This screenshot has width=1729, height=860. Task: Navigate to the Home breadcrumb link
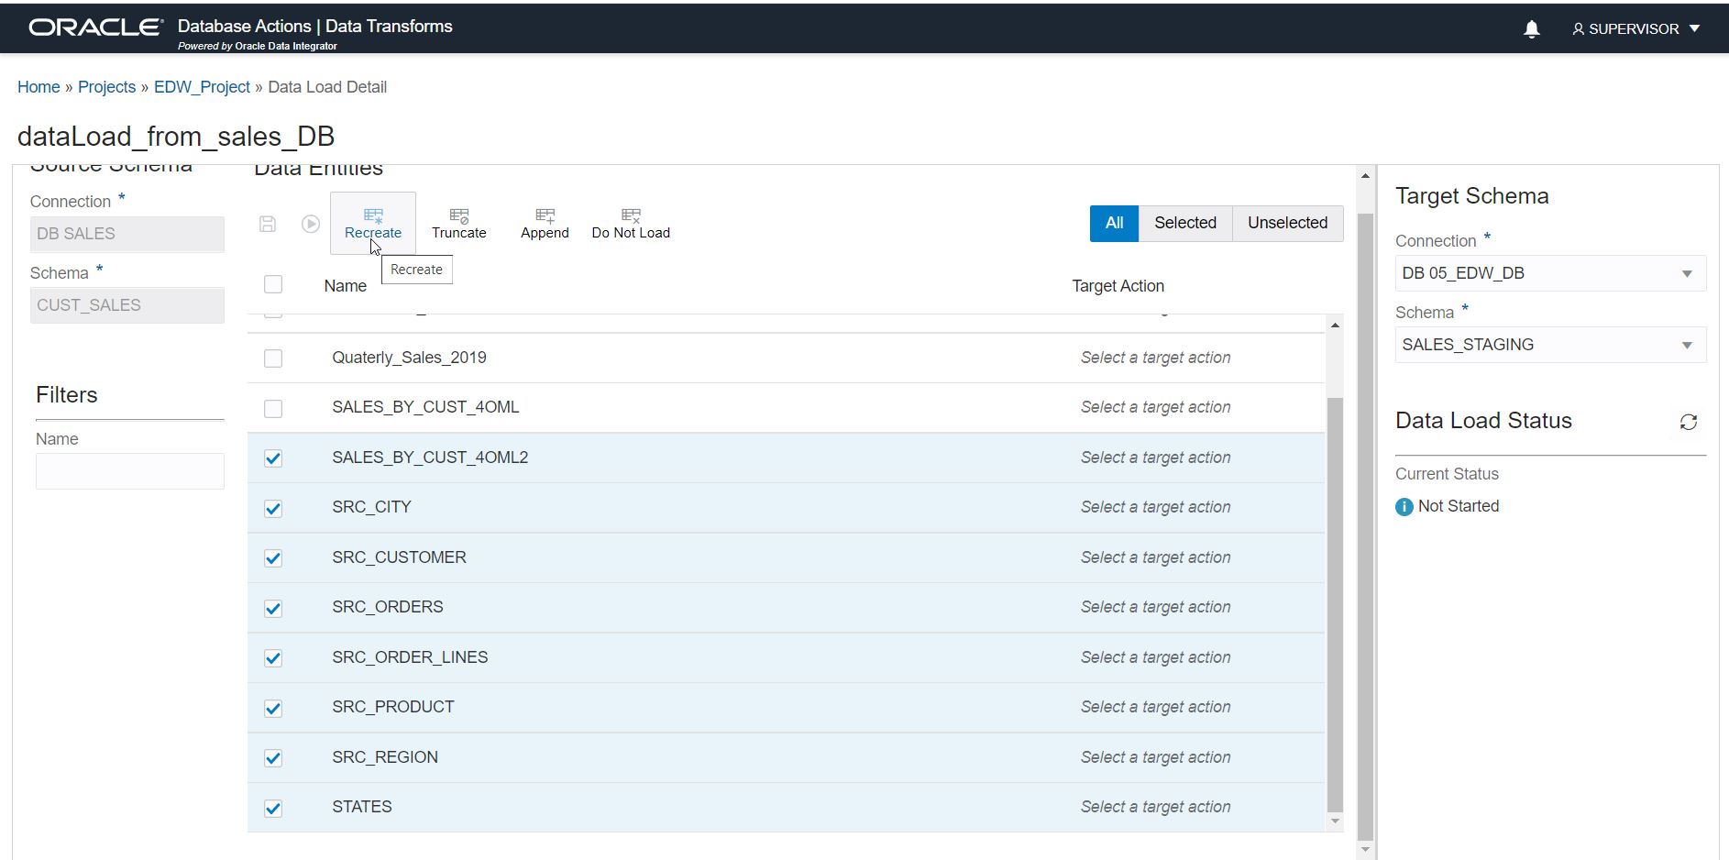39,87
